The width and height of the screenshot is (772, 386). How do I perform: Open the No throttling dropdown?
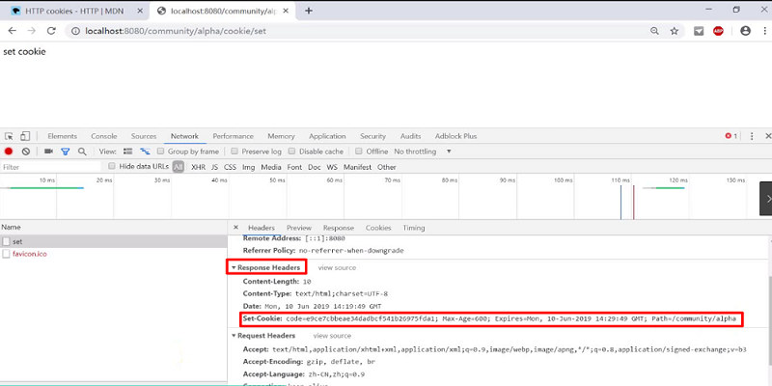(423, 152)
